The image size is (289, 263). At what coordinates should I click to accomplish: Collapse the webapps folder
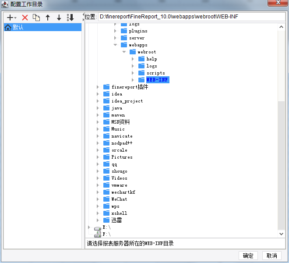pos(115,45)
